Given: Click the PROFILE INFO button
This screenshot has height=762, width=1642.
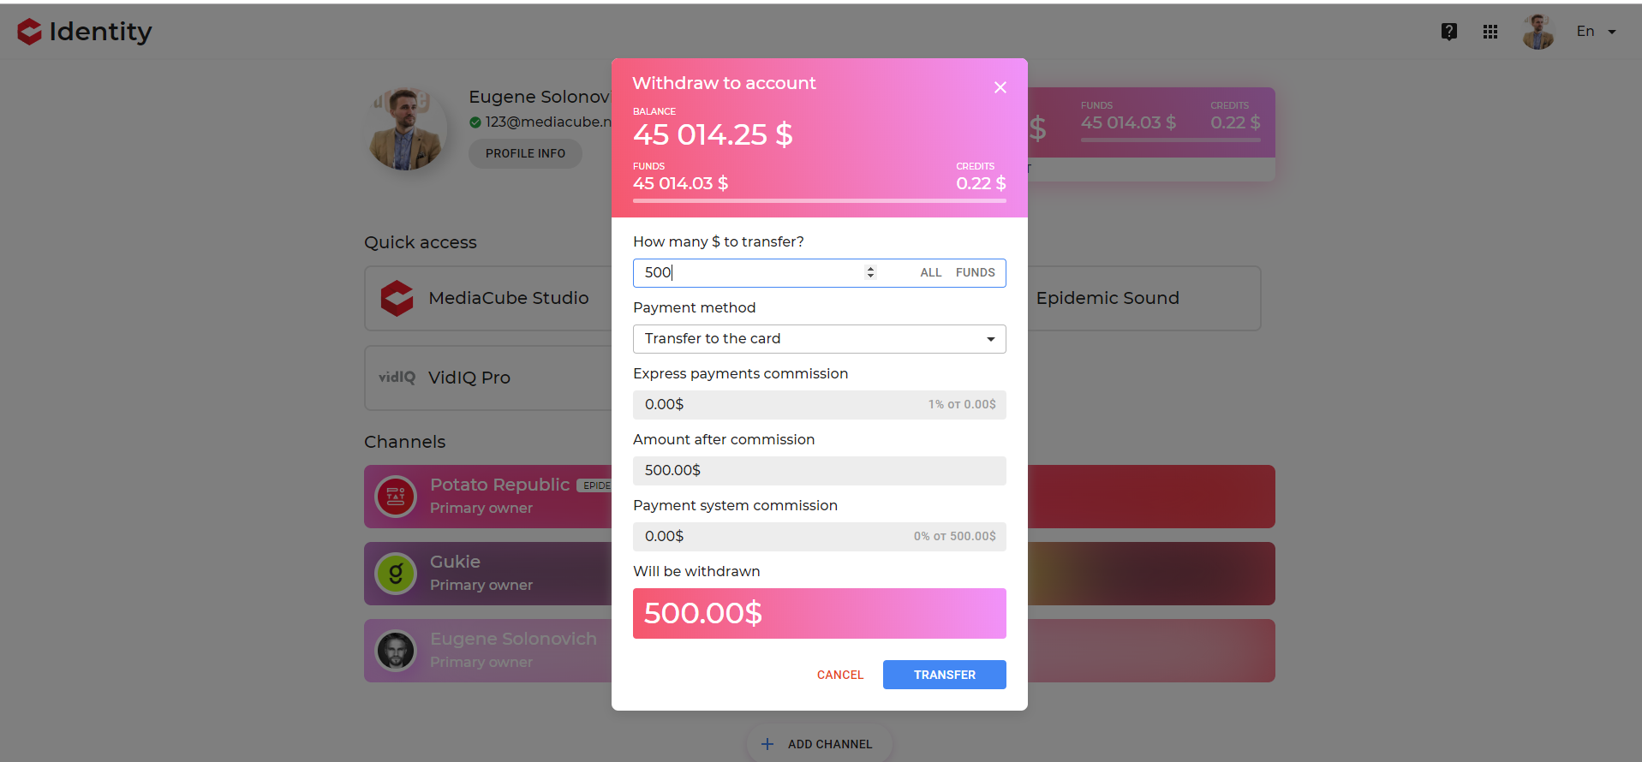Looking at the screenshot, I should 525,153.
